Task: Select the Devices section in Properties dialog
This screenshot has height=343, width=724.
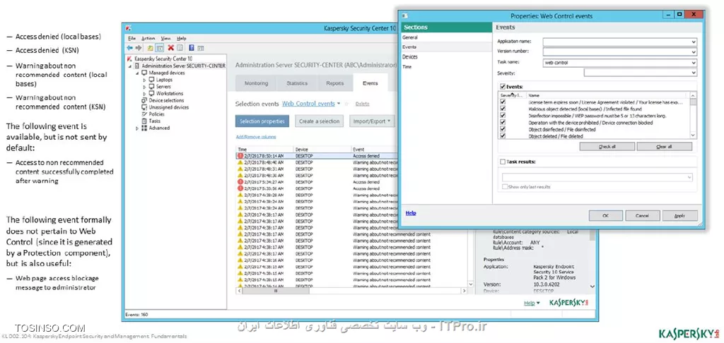Action: click(x=410, y=56)
